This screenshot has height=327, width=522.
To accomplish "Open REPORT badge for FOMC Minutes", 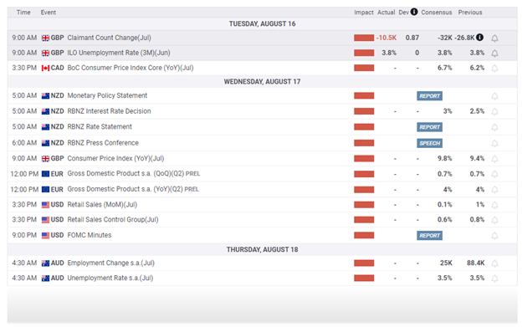I will coord(429,236).
